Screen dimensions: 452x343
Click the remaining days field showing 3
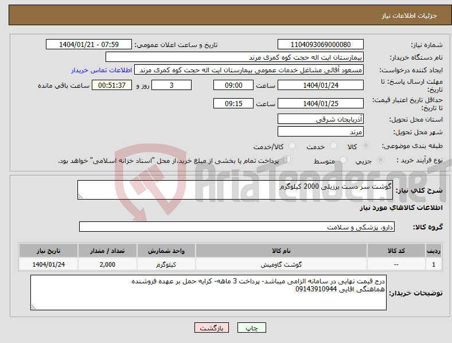point(172,85)
